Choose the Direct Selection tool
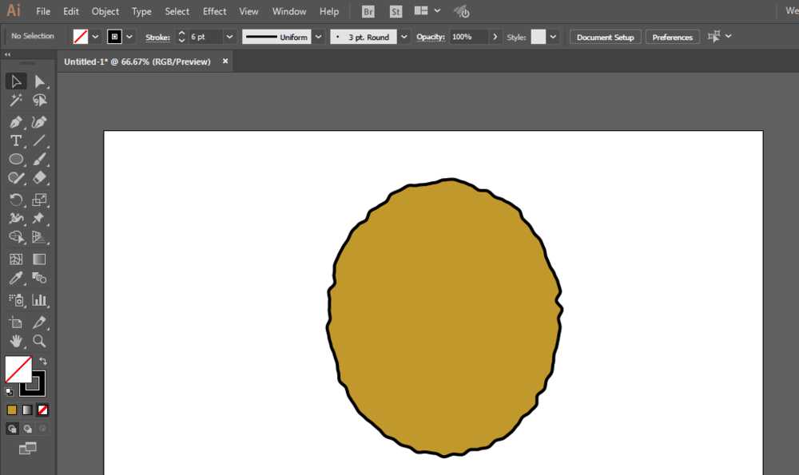 click(x=39, y=81)
